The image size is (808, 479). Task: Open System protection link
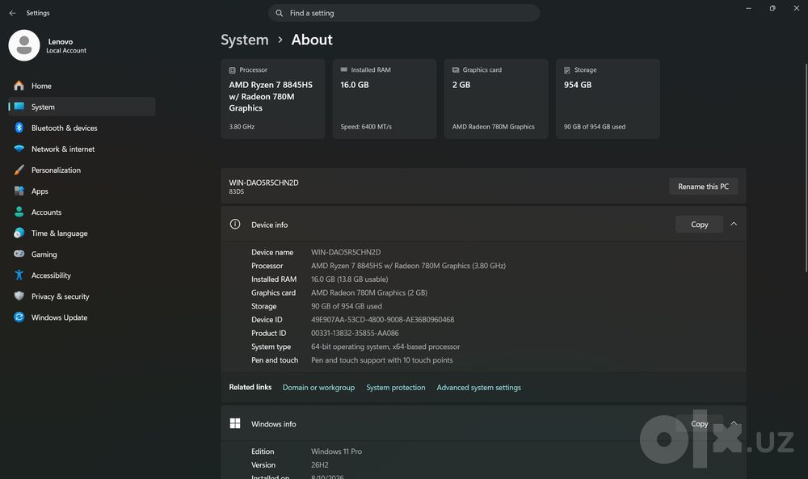tap(396, 388)
